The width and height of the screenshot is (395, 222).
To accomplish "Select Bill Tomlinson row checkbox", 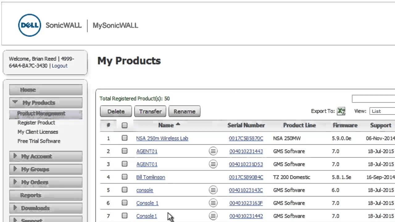I will tap(124, 177).
